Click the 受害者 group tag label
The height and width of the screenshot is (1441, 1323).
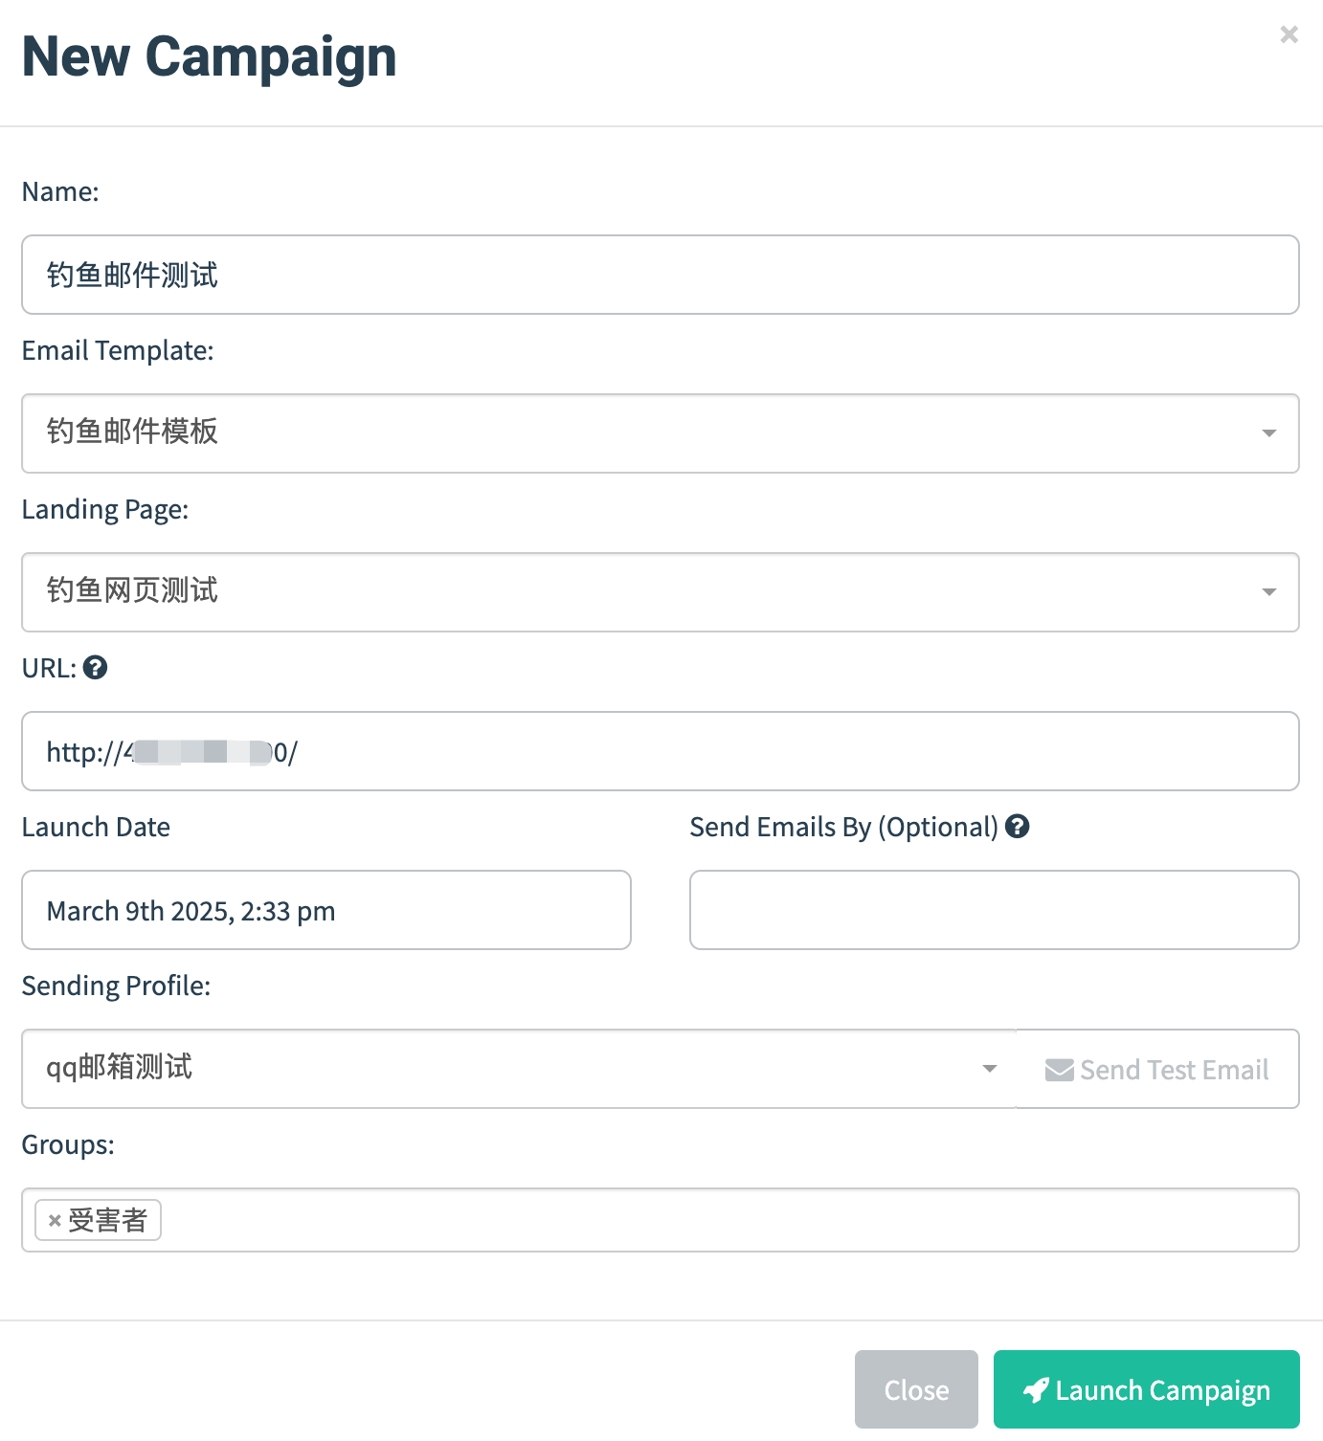[107, 1221]
